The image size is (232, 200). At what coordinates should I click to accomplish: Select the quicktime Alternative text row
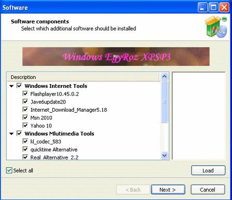[54, 150]
